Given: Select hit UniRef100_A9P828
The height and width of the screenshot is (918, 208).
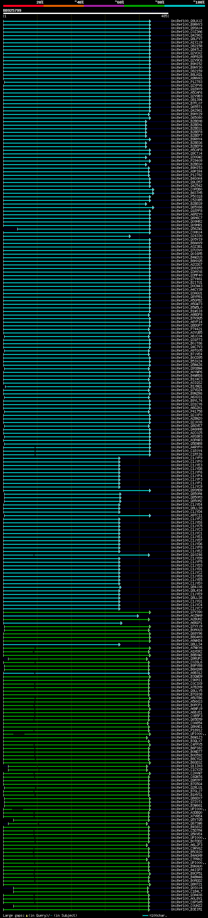Looking at the screenshot, I should point(187,57).
